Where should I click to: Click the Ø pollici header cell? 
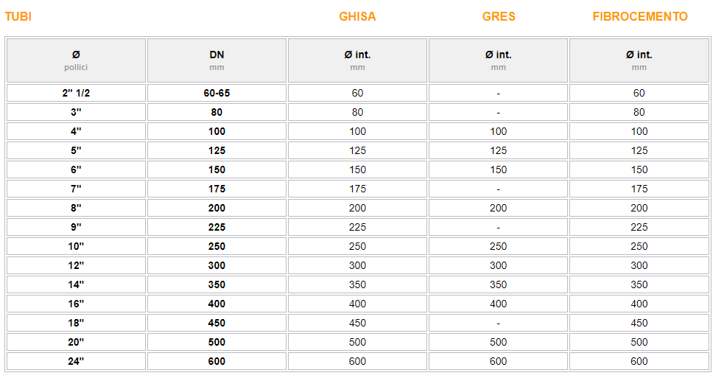[76, 60]
